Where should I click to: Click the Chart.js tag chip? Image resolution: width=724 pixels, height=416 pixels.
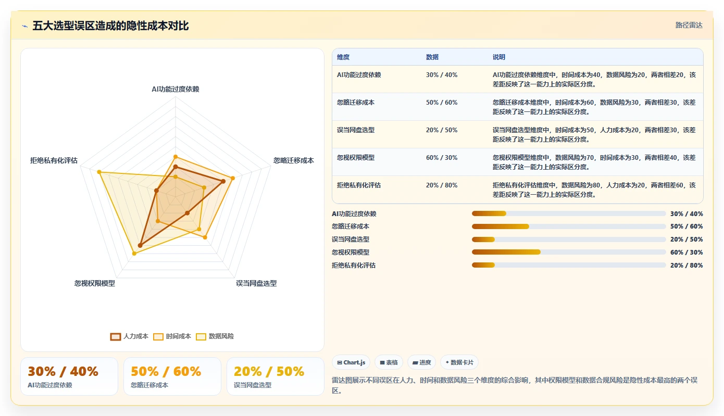pyautogui.click(x=351, y=362)
